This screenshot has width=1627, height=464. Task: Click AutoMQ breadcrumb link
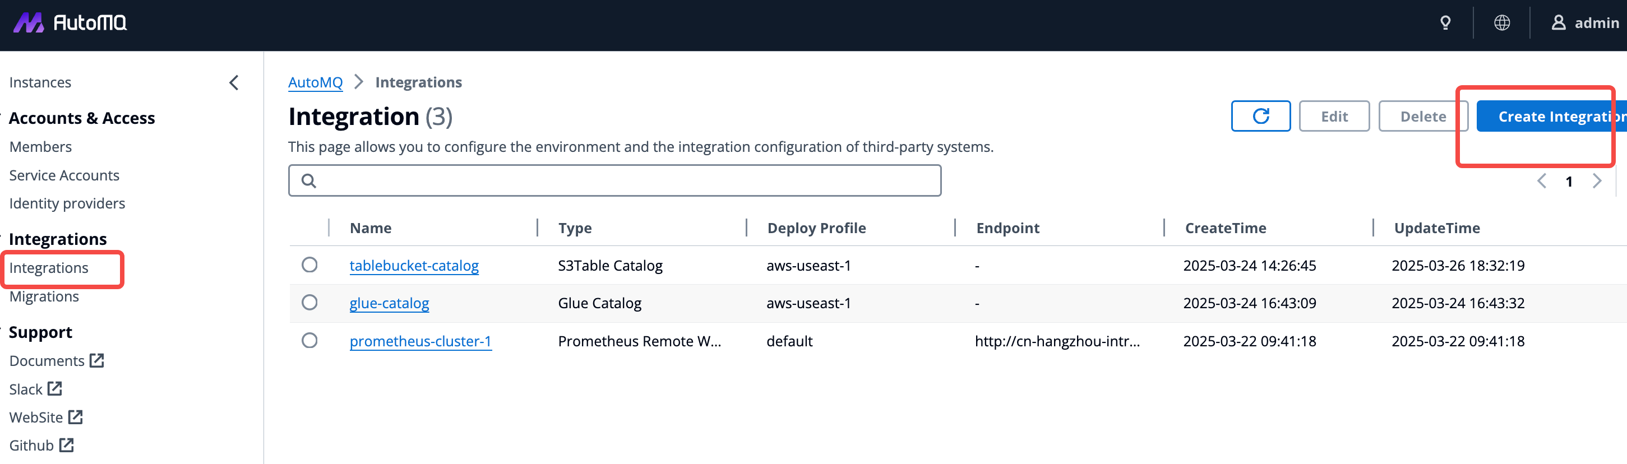(315, 83)
